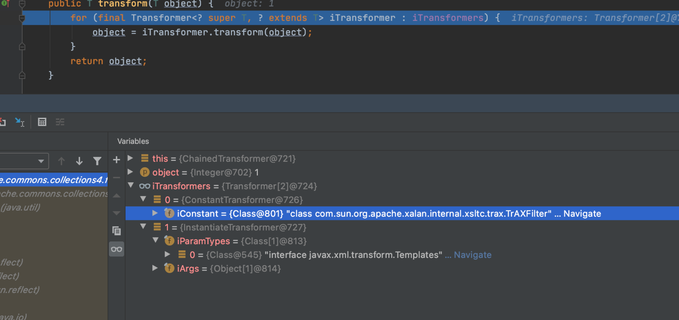Viewport: 679px width, 320px height.
Task: Toggle show watches glasses button
Action: point(117,249)
